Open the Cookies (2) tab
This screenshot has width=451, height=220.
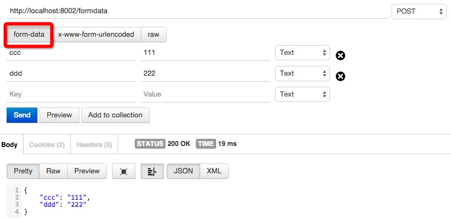click(x=47, y=144)
